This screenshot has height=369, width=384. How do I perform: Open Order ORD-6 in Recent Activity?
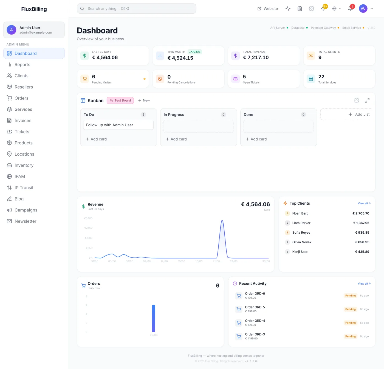(x=302, y=296)
